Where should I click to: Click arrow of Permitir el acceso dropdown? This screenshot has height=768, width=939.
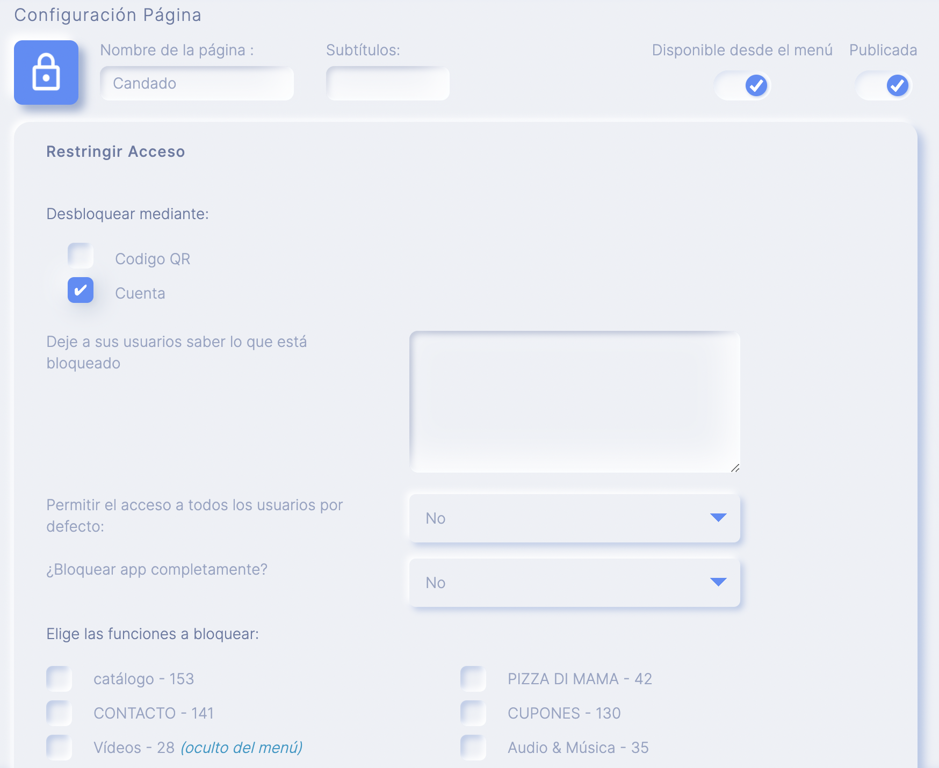click(718, 518)
